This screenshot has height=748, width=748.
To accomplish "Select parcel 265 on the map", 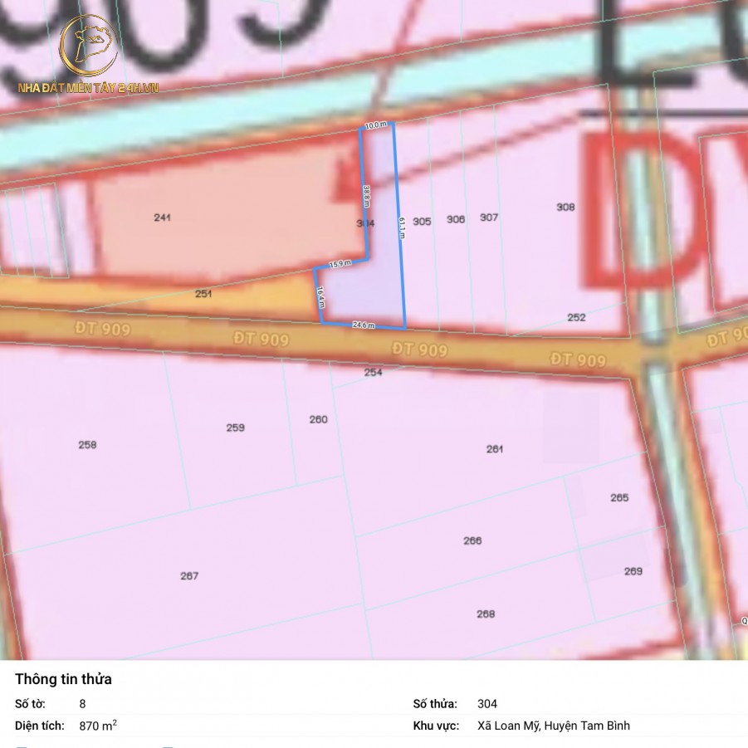I will pyautogui.click(x=619, y=498).
